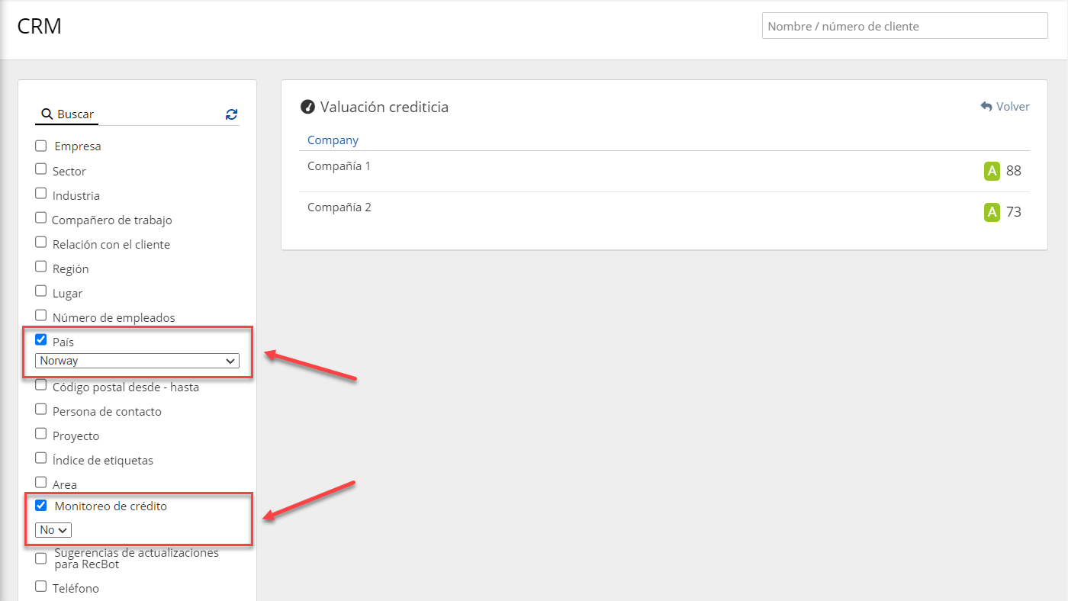The height and width of the screenshot is (601, 1068).
Task: Enable the Empresa filter checkbox
Action: 41,145
